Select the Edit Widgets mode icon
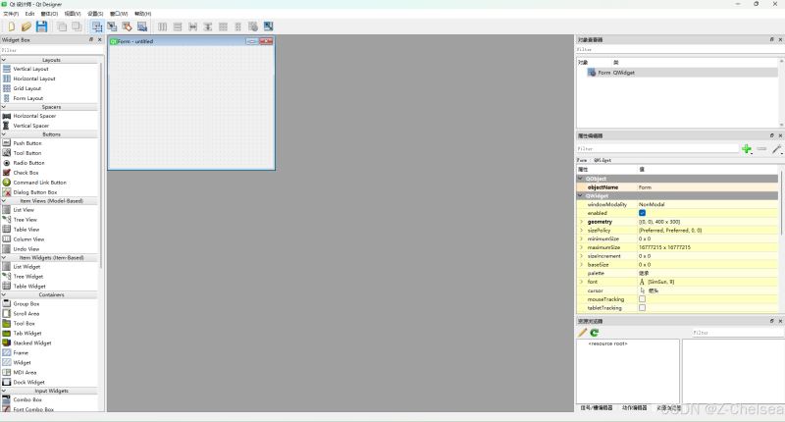 97,26
